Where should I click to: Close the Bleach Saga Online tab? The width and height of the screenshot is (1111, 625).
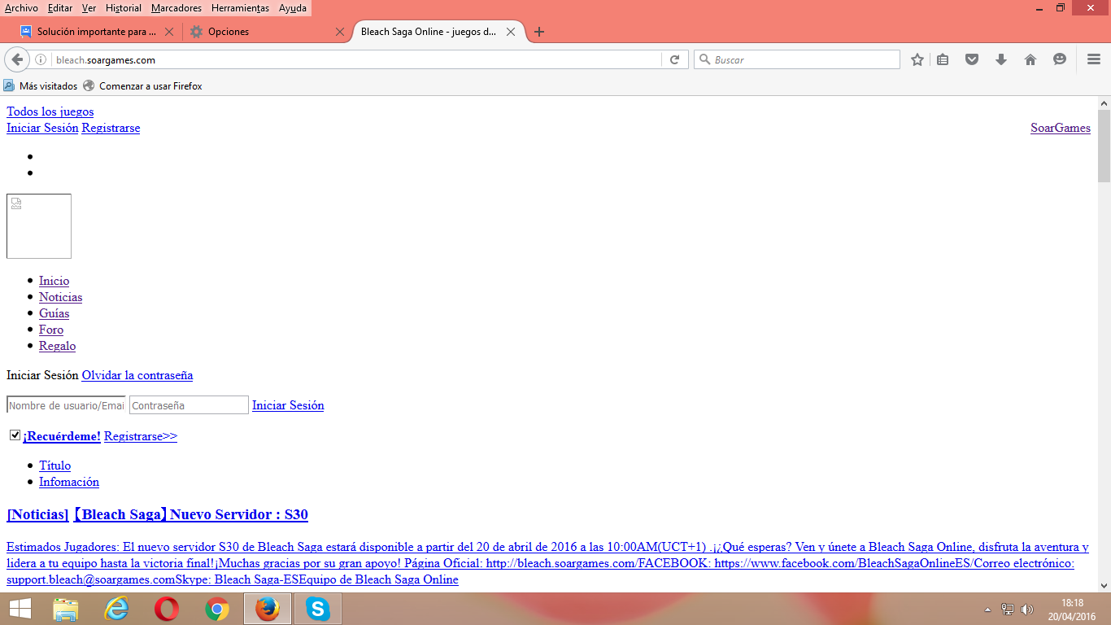511,32
